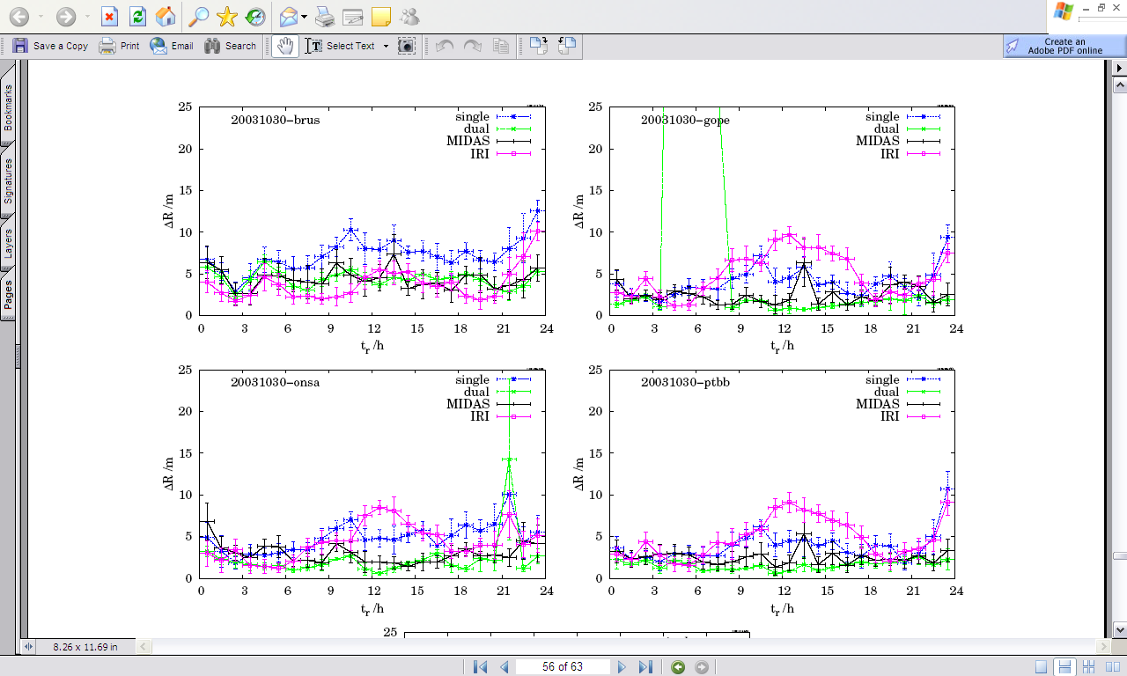Go to last page button

click(645, 666)
